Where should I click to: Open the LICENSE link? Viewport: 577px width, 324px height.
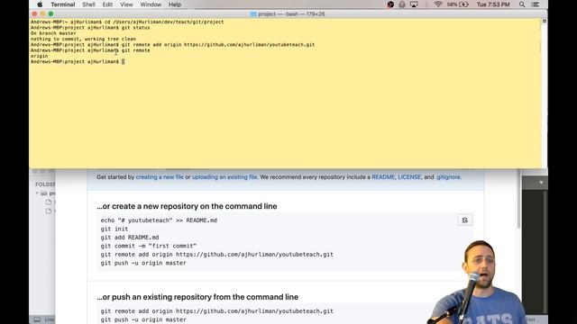point(409,177)
